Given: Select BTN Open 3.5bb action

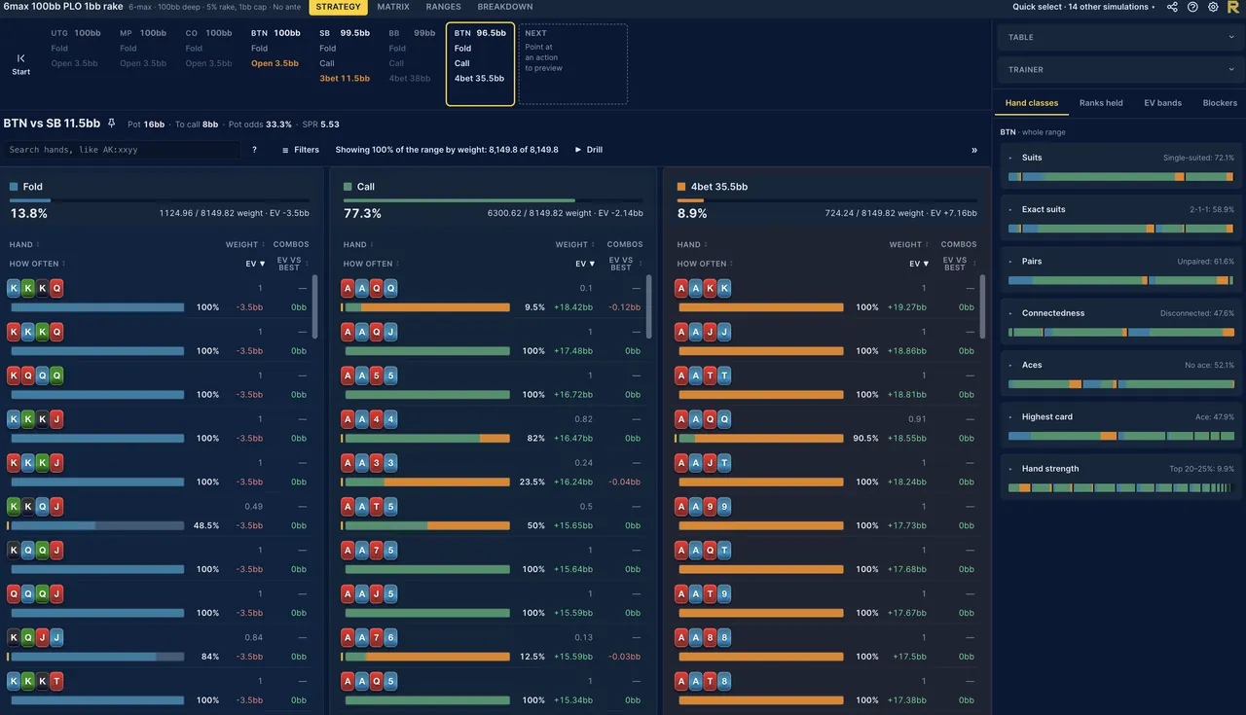Looking at the screenshot, I should pos(275,63).
